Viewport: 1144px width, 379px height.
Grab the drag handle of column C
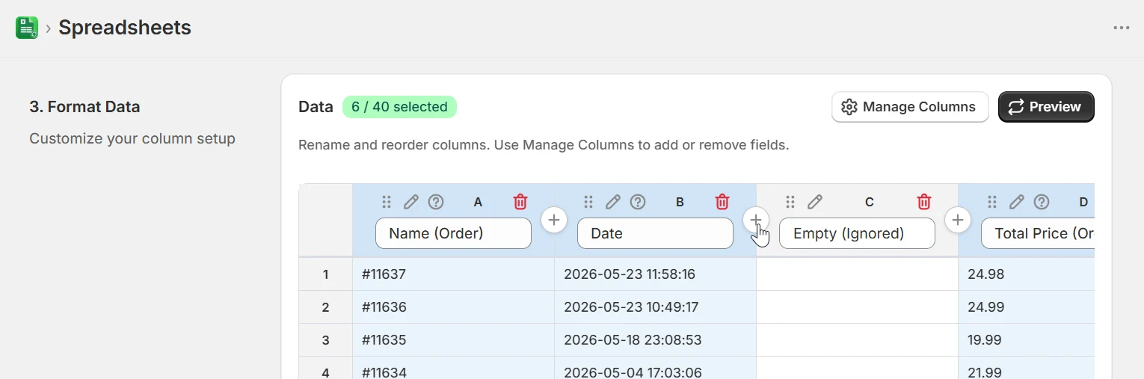pos(790,202)
